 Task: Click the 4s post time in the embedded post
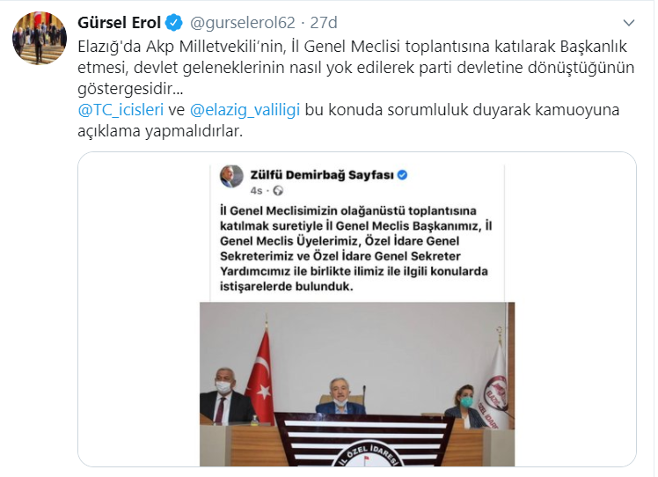coord(256,191)
